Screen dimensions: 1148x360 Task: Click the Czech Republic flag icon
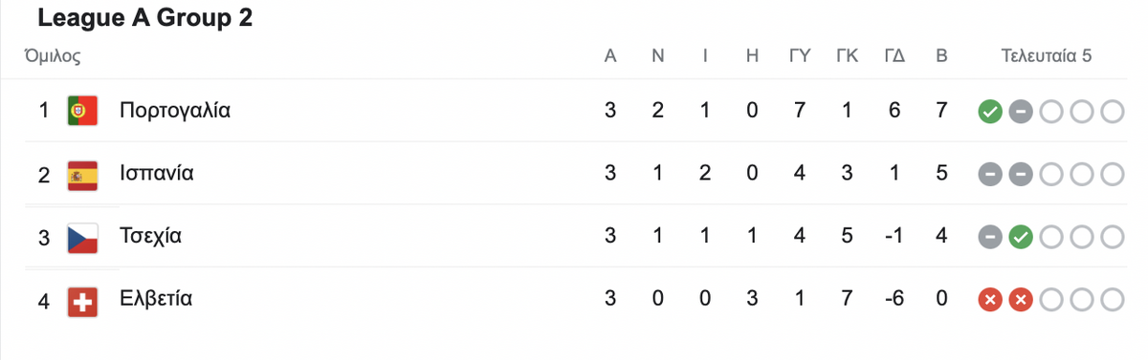point(81,238)
